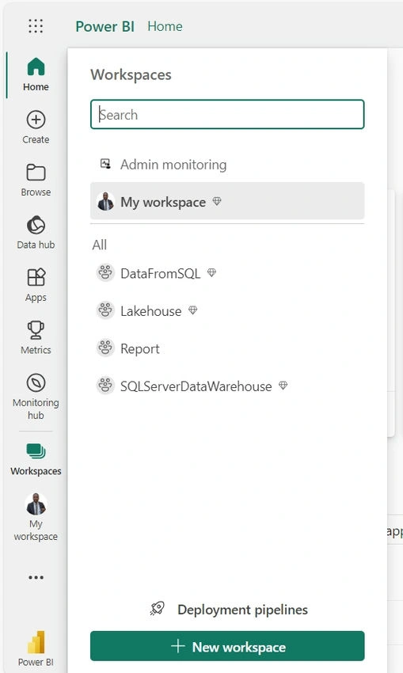The image size is (403, 673).
Task: Select Admin monitoring workspace
Action: (x=227, y=165)
